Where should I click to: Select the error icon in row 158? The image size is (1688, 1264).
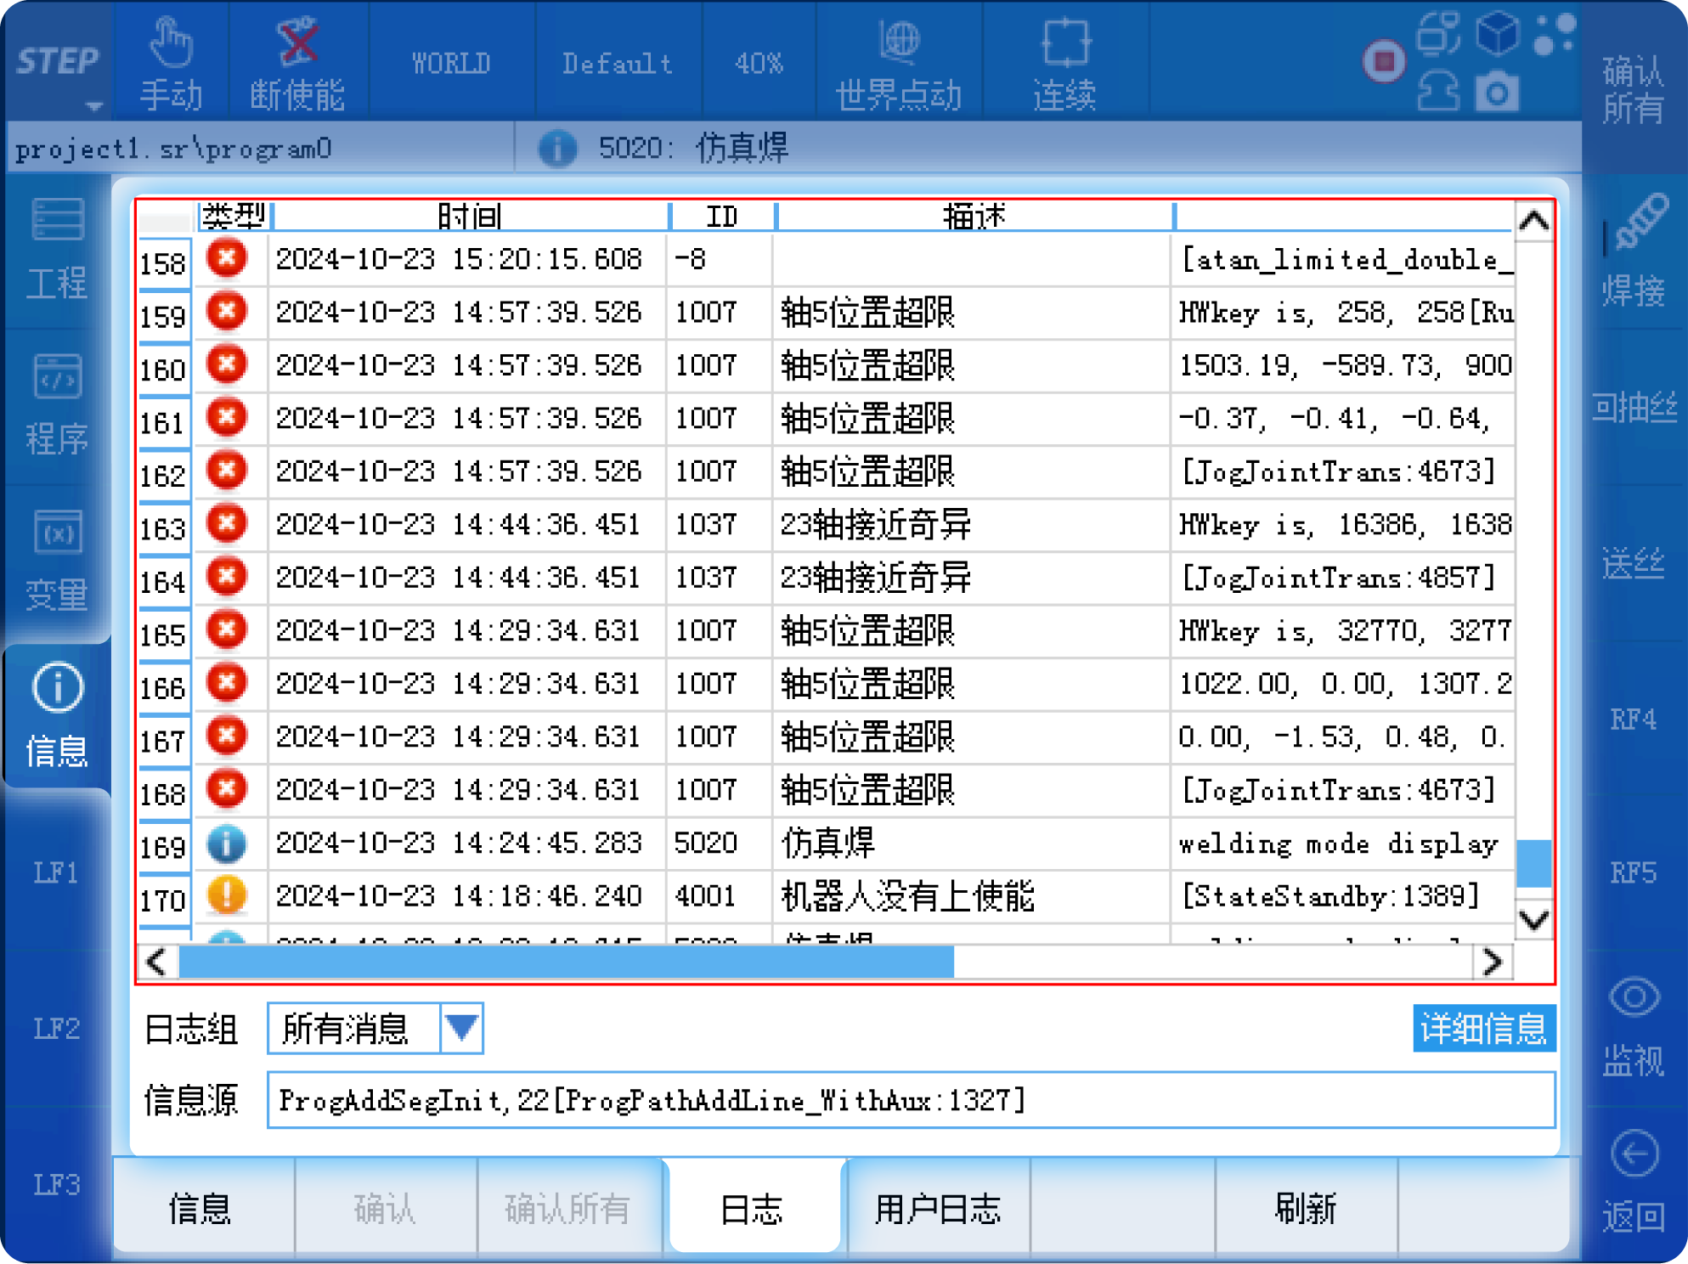[227, 257]
